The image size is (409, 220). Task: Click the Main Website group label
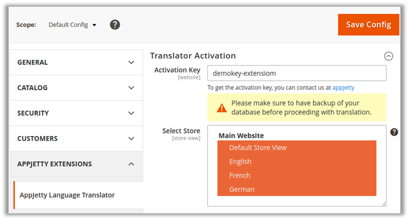pos(241,135)
